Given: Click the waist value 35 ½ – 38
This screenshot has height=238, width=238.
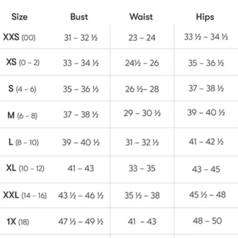Looking at the screenshot, I should coord(142,195).
